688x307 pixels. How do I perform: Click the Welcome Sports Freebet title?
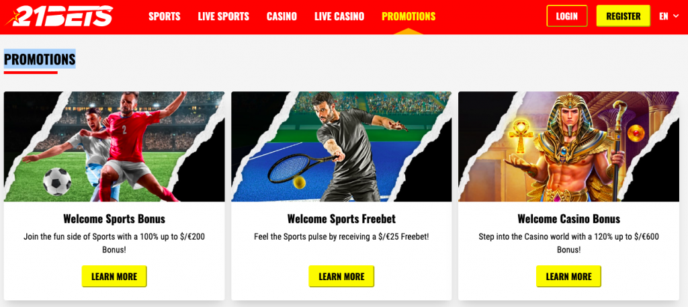(341, 219)
